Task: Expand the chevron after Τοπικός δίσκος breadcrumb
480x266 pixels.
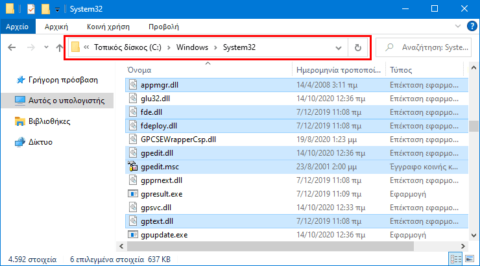Action: click(169, 48)
